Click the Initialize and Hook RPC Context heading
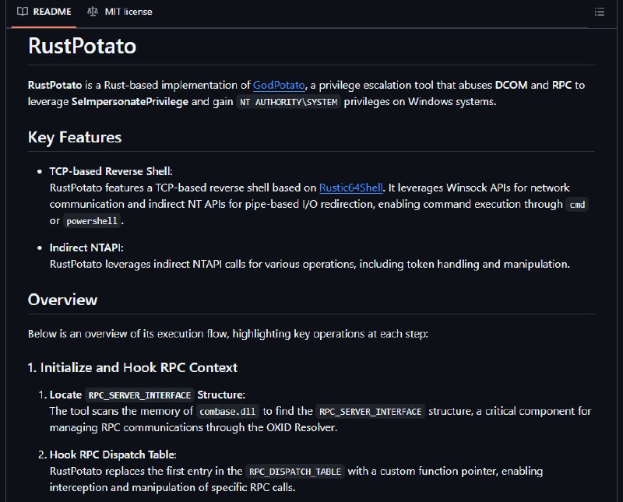The height and width of the screenshot is (502, 623). [x=132, y=367]
